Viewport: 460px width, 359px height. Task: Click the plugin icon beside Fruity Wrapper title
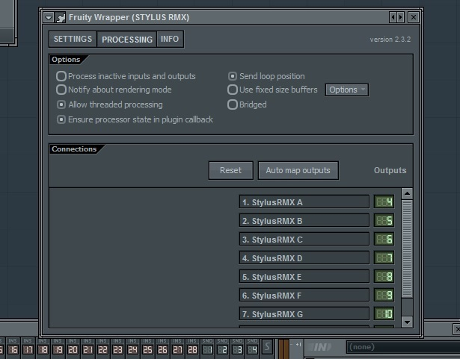[x=60, y=18]
